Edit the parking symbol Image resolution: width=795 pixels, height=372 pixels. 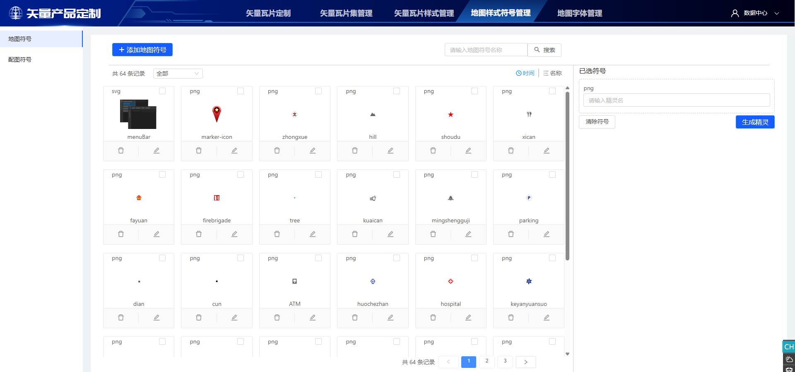point(547,234)
